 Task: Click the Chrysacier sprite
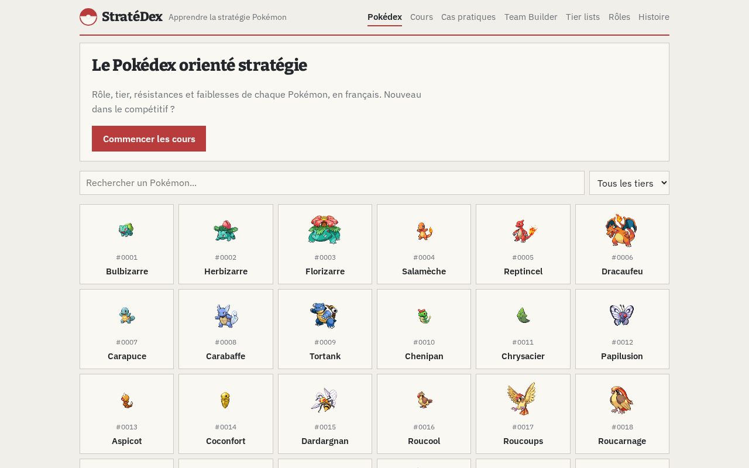click(x=523, y=315)
